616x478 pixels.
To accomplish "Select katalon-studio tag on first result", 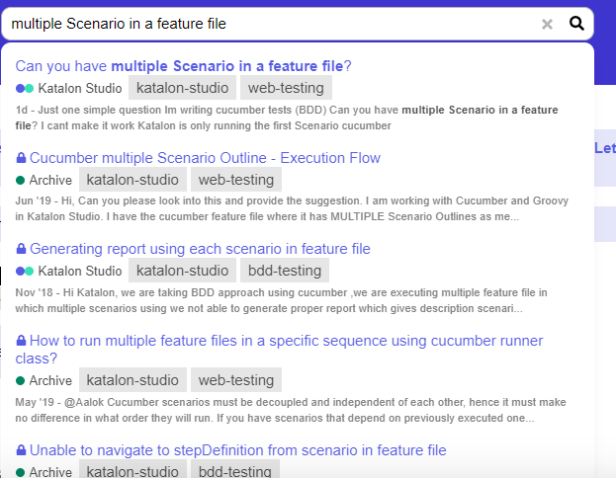I will [182, 89].
